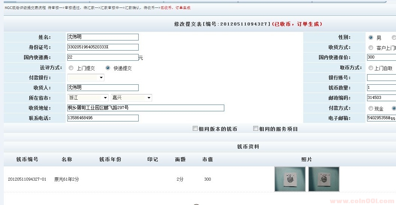The width and height of the screenshot is (396, 205).
Task: Click the 国内快递费 fee input
Action: [103, 57]
